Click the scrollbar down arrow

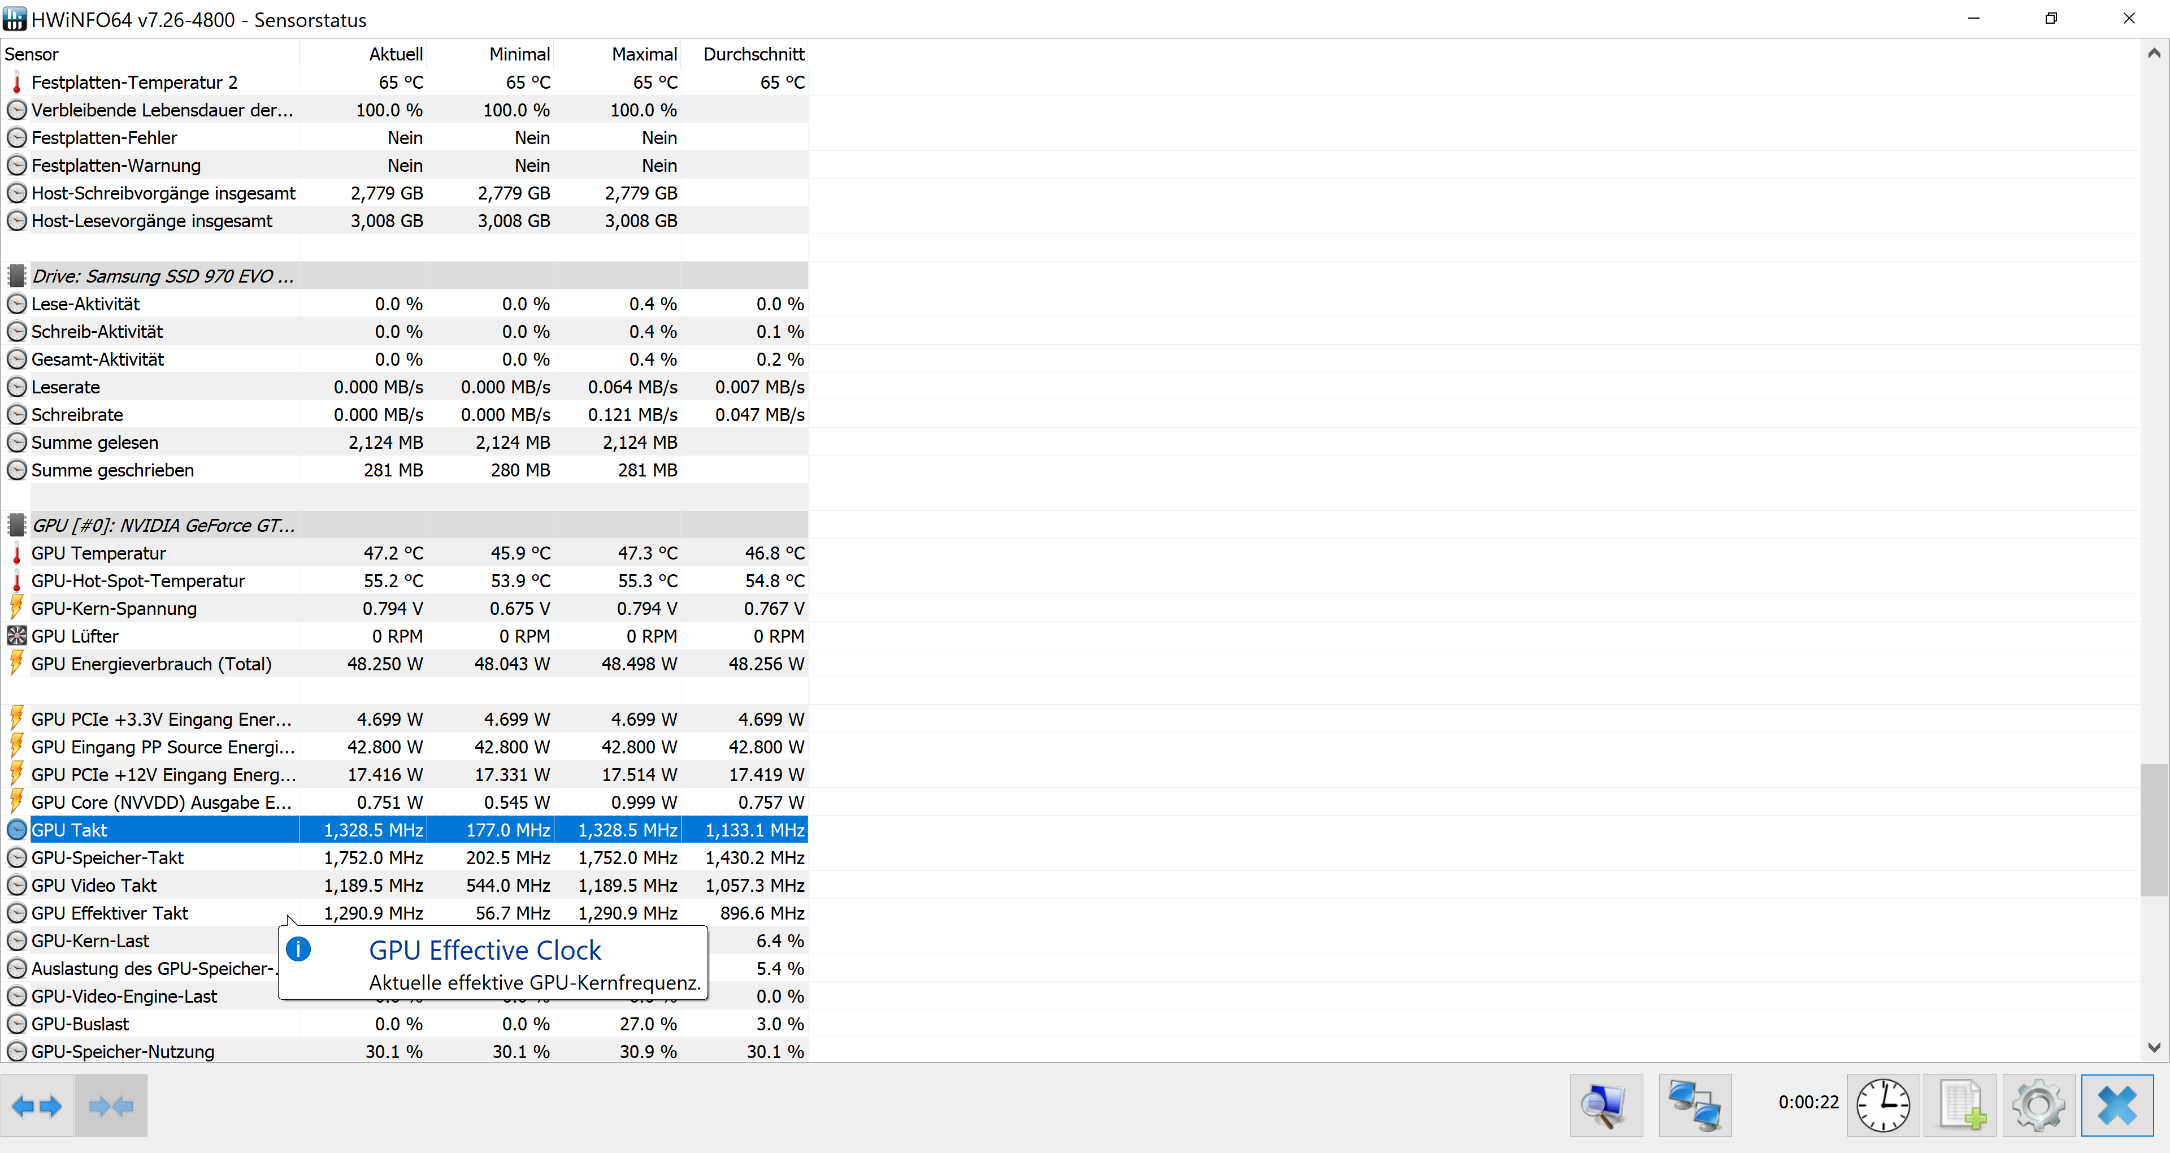(x=2154, y=1048)
